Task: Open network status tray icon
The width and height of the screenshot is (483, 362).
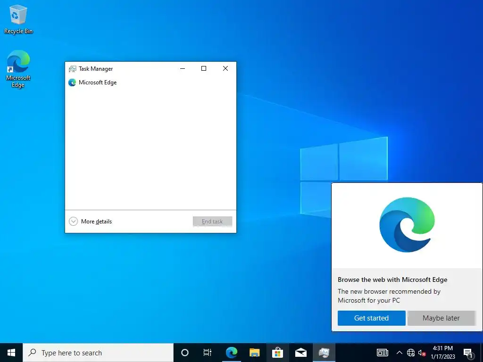Action: (411, 353)
